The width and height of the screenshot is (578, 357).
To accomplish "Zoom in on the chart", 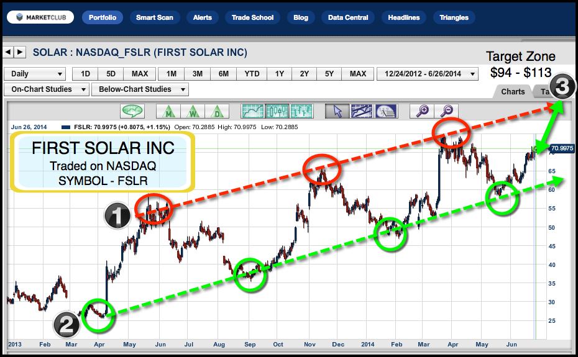I will click(422, 111).
